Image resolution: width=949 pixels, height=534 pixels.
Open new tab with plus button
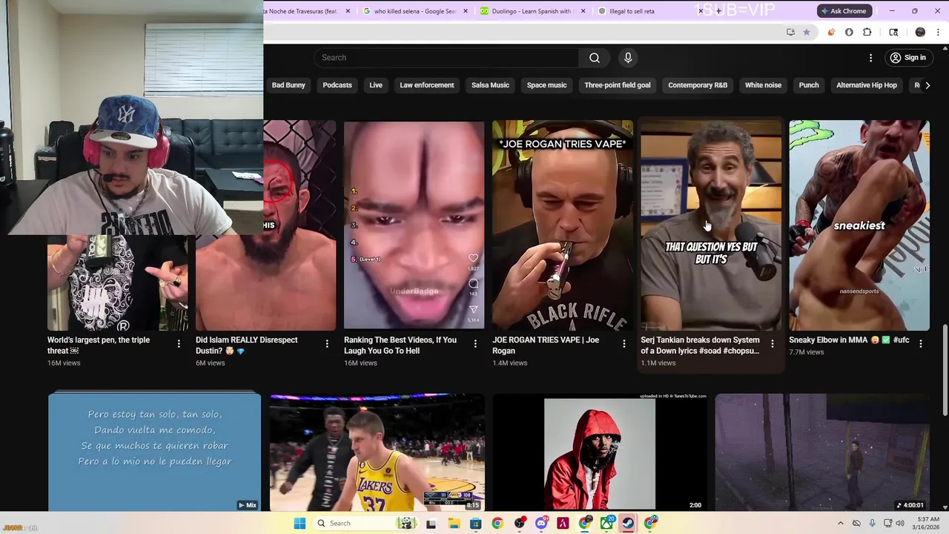[x=718, y=11]
